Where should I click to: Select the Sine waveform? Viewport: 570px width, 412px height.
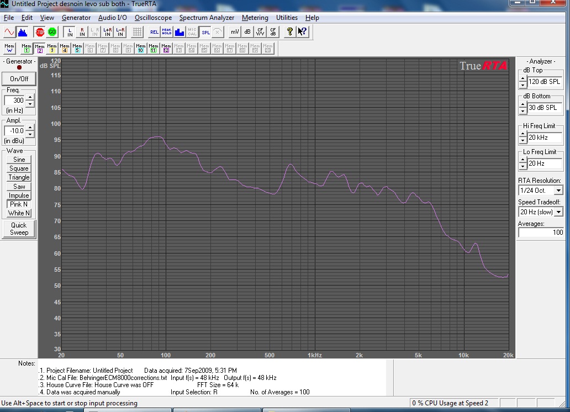click(x=19, y=160)
